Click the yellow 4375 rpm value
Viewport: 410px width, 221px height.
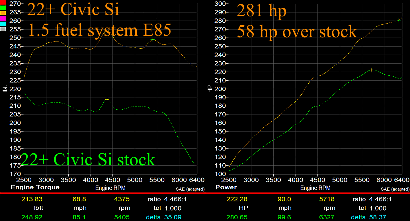[121, 199]
